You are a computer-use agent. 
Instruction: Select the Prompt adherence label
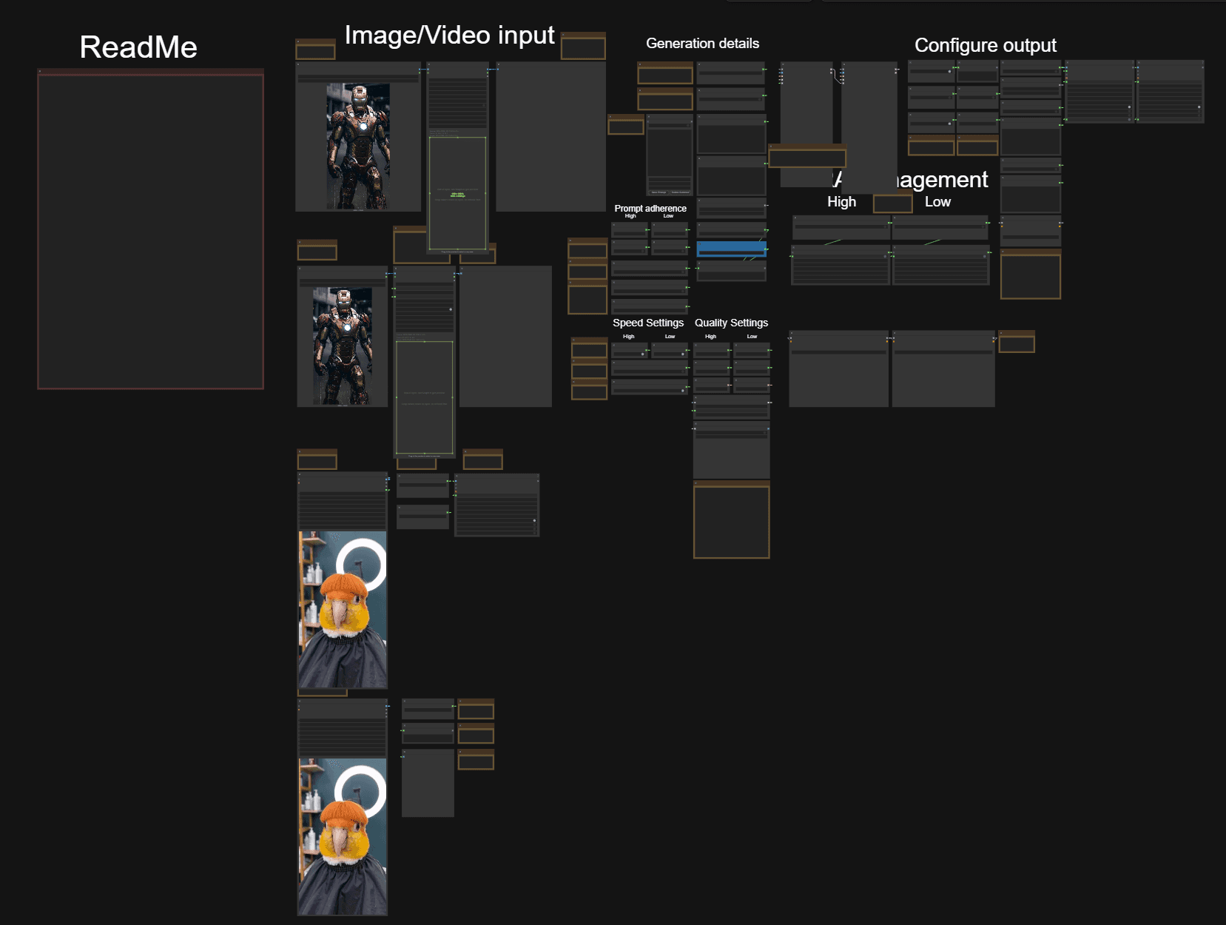pyautogui.click(x=650, y=208)
